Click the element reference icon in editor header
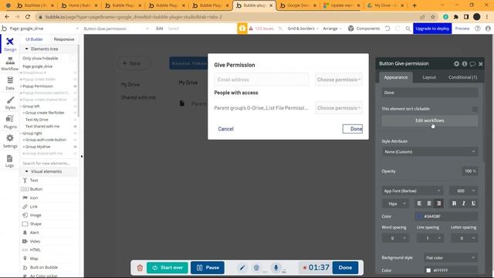The image size is (494, 278). (x=456, y=63)
